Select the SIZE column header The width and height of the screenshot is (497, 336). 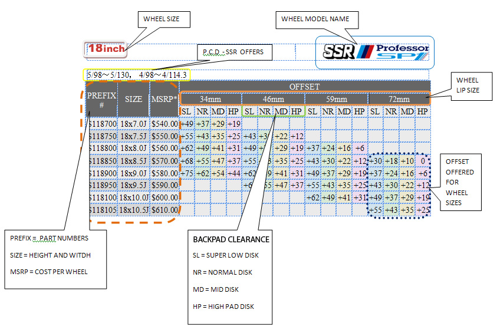(133, 99)
